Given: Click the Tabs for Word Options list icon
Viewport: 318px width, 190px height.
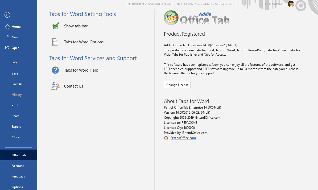Looking at the screenshot, I should coord(55,42).
